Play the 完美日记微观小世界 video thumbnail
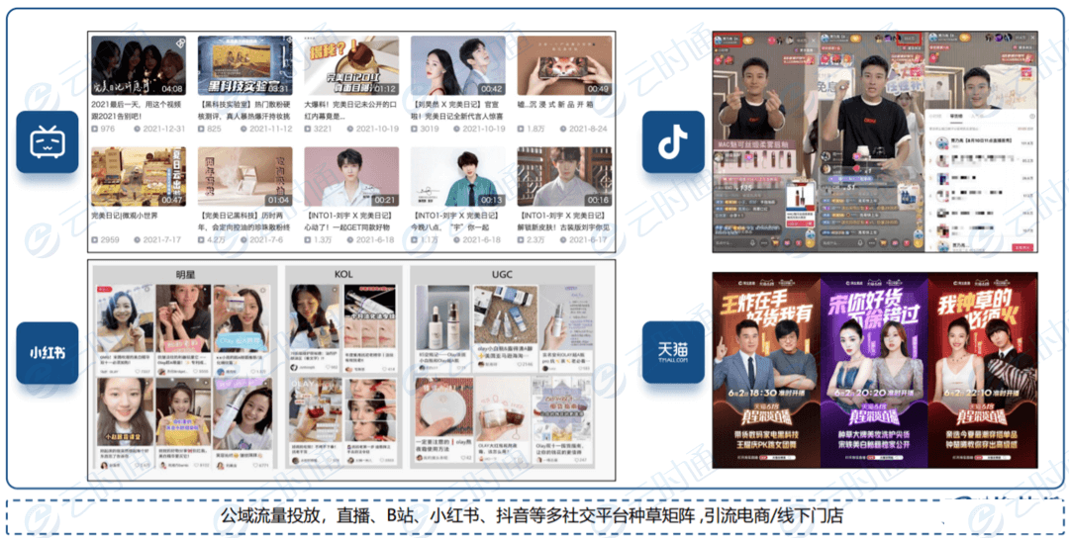Image resolution: width=1069 pixels, height=538 pixels. [x=138, y=177]
